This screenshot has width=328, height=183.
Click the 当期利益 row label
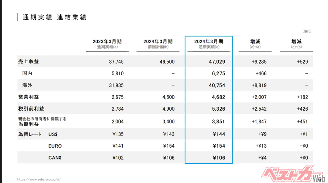28,124
